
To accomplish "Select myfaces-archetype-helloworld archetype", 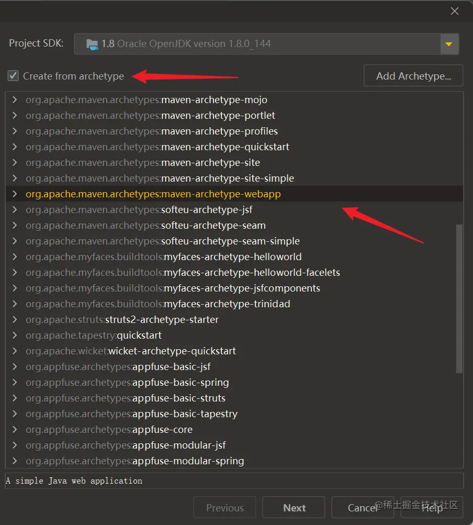I will point(164,257).
